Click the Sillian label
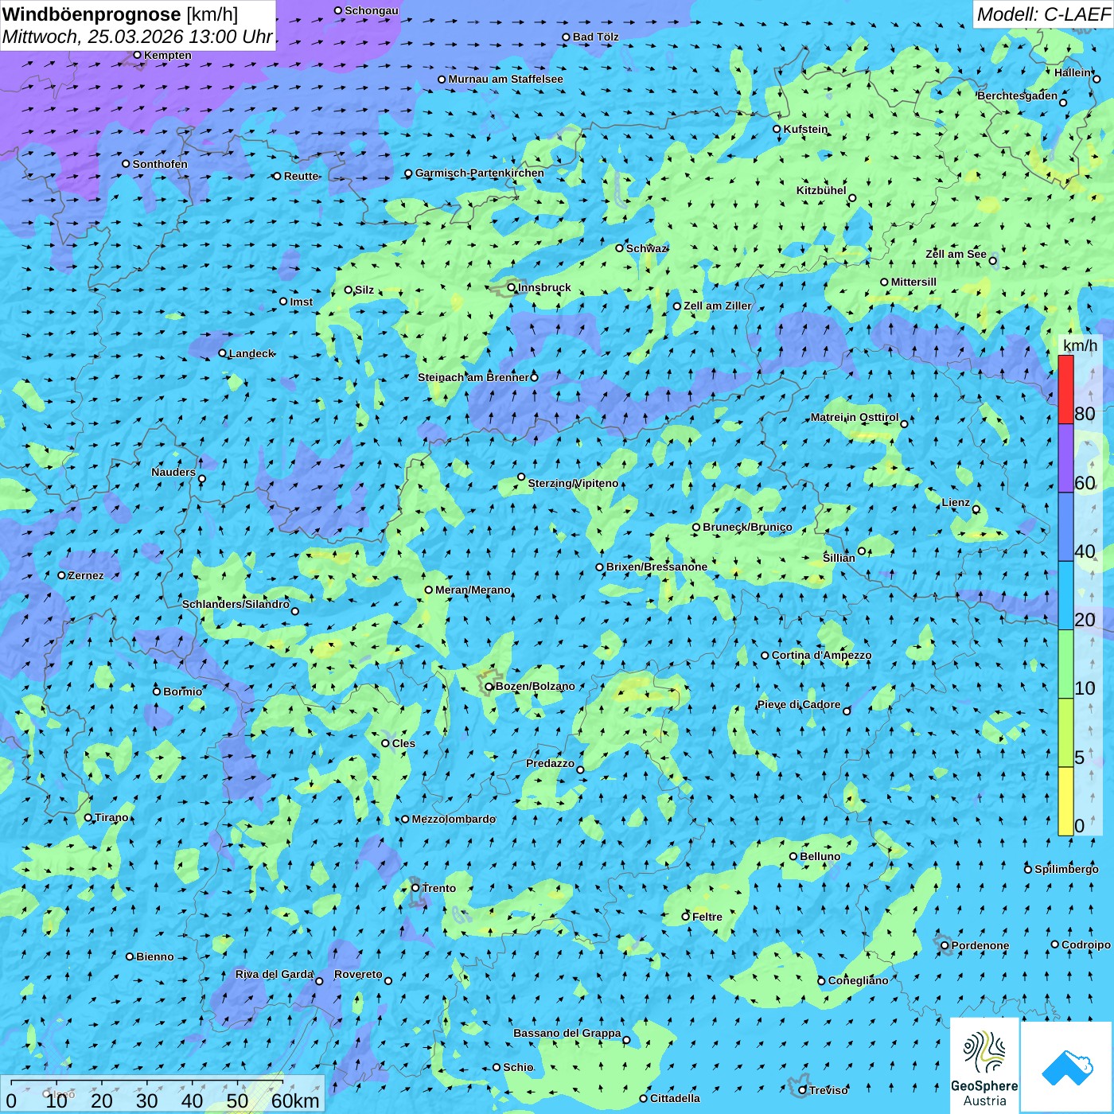 coord(839,558)
